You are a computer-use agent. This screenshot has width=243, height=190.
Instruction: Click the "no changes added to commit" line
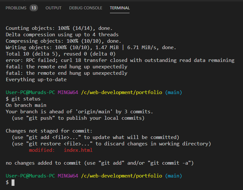coord(100,163)
